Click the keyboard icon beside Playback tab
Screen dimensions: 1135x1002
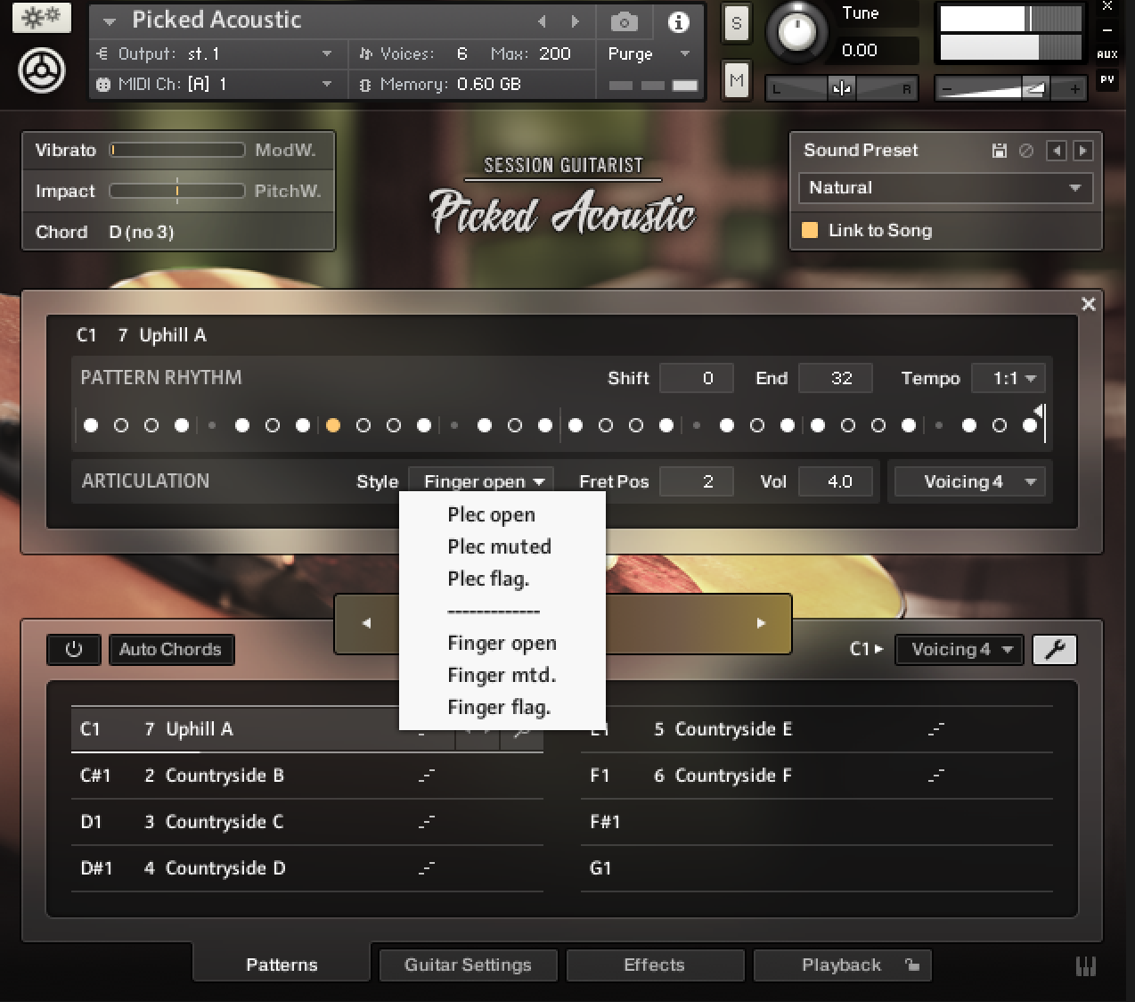point(1086,965)
